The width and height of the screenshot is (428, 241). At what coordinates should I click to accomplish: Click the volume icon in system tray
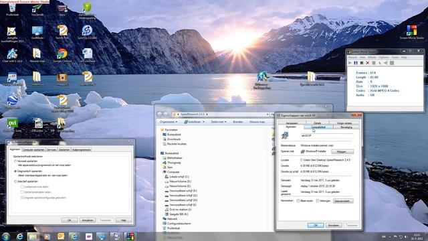coord(406,236)
